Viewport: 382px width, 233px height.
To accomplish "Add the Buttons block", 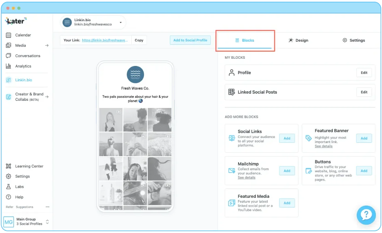I will point(364,171).
